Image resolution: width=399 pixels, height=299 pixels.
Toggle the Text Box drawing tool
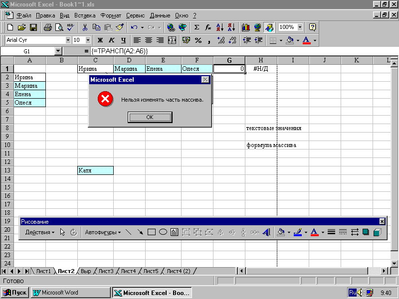pos(174,232)
